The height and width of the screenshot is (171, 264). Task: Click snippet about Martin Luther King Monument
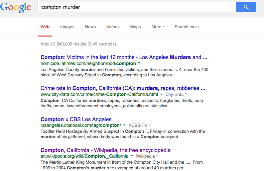click(x=122, y=165)
